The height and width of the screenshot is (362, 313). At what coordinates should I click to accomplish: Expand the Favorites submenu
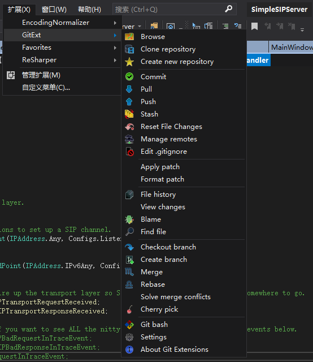click(x=62, y=48)
